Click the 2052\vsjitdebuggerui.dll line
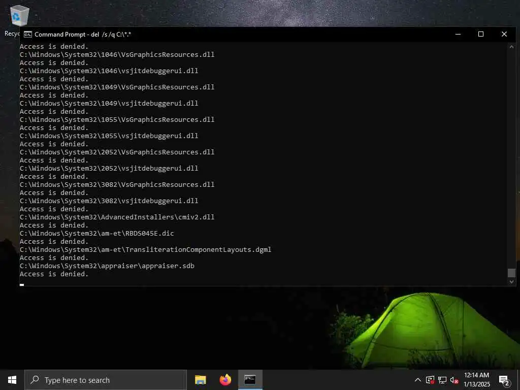The image size is (520, 390). coord(109,169)
